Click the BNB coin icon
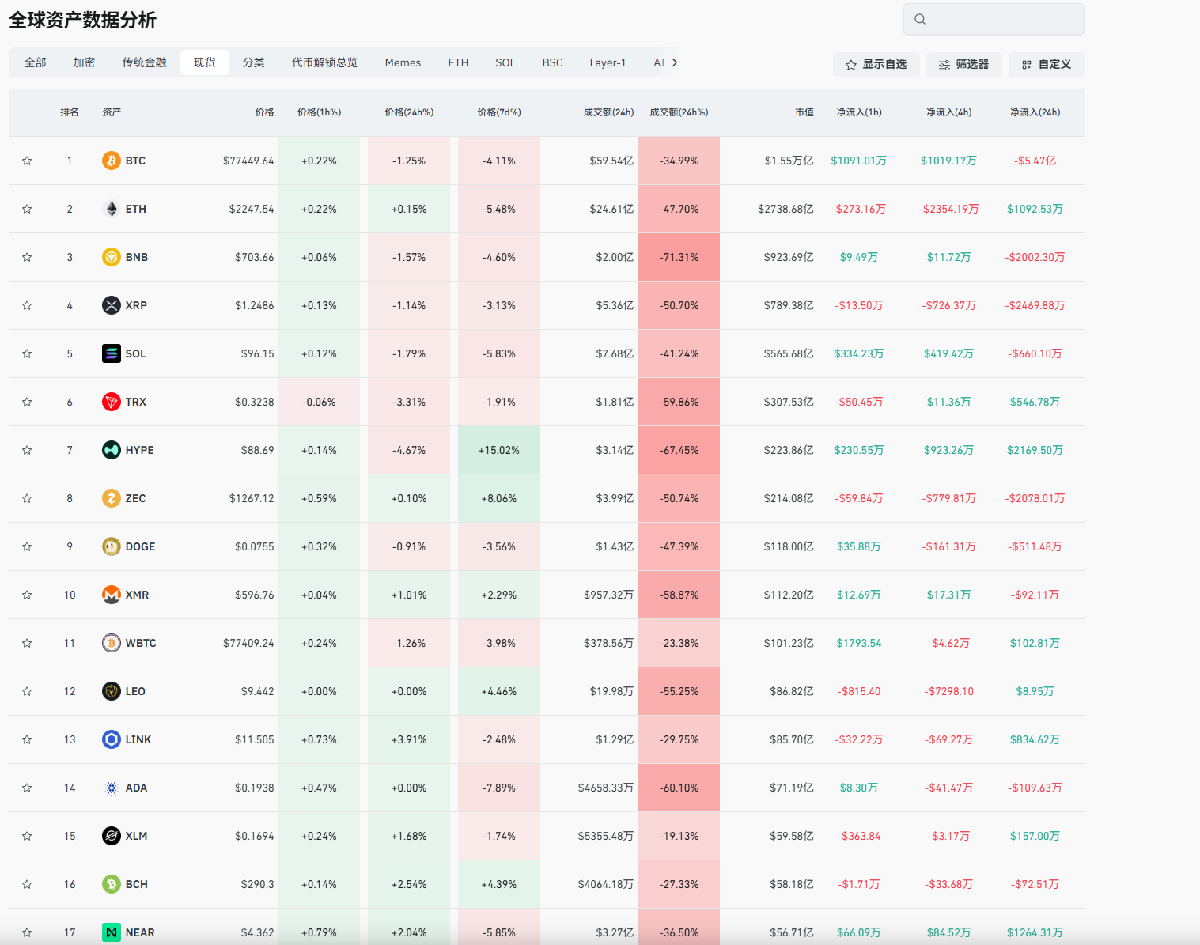The image size is (1200, 945). point(112,257)
